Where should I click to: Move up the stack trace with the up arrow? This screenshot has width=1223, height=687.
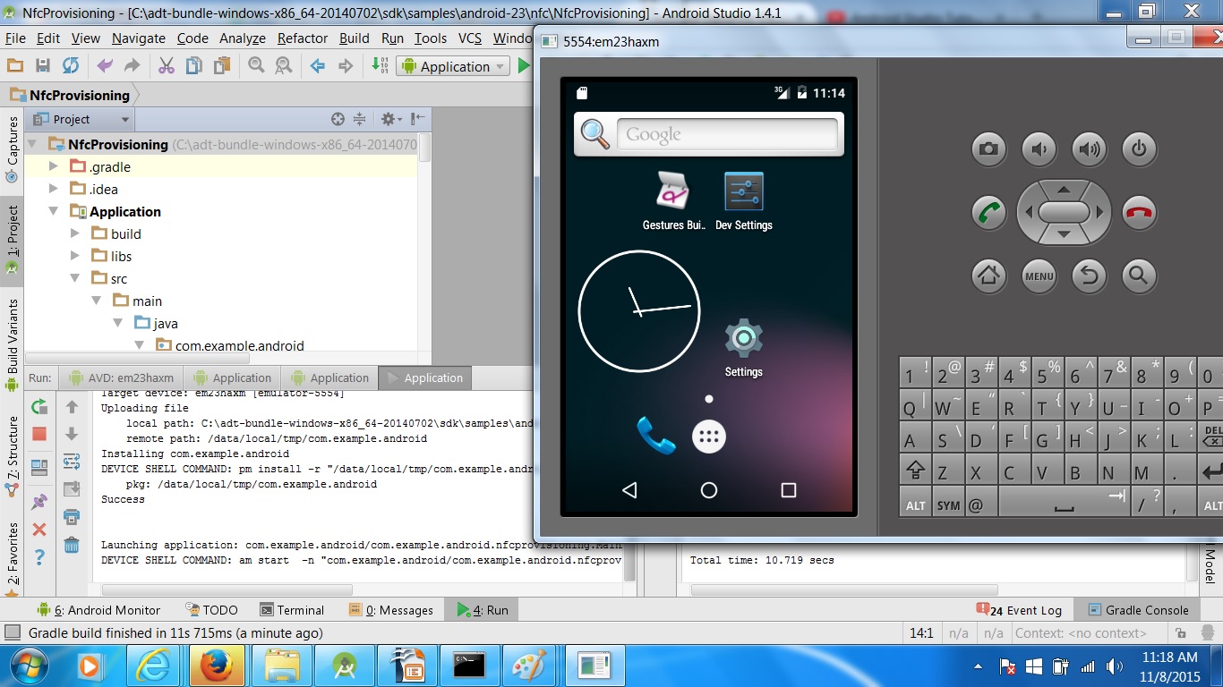click(72, 407)
